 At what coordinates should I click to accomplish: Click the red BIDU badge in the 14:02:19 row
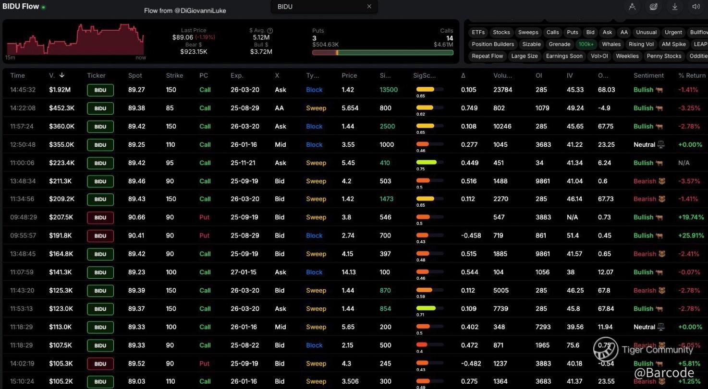pos(100,364)
